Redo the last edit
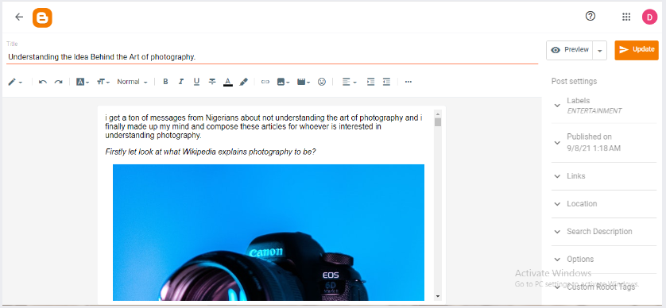666x308 pixels. [x=58, y=82]
